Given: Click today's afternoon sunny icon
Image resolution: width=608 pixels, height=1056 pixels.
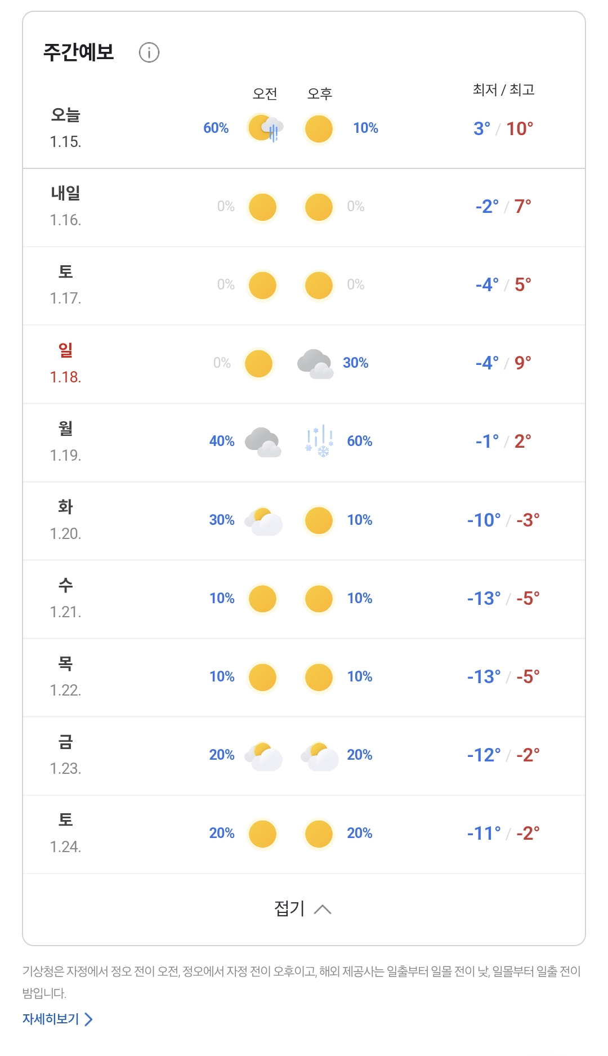Looking at the screenshot, I should [319, 128].
